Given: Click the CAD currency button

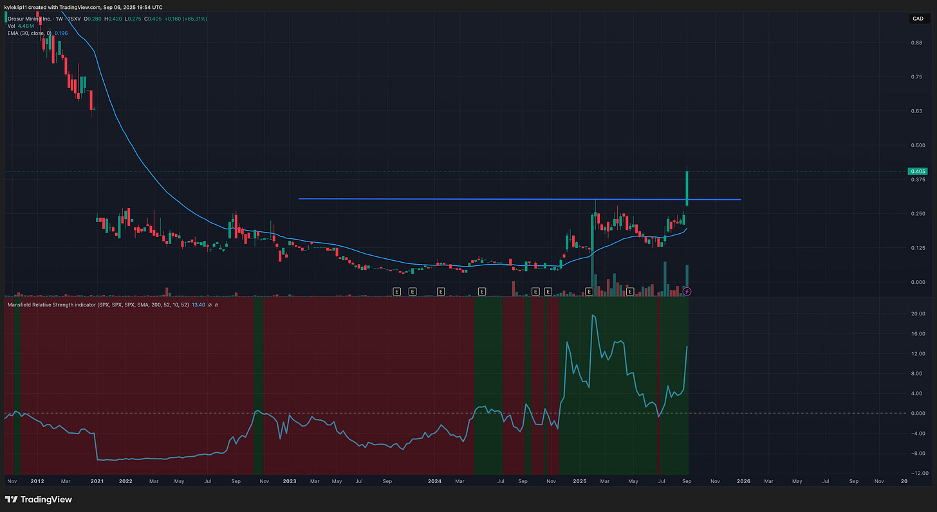Looking at the screenshot, I should pyautogui.click(x=918, y=19).
